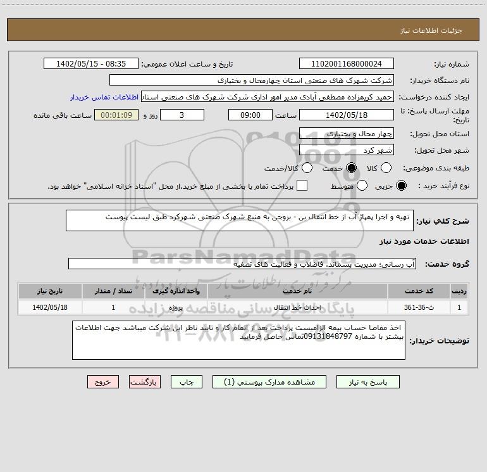Click the شماره نیاز field 1102001168000024
The width and height of the screenshot is (487, 472).
pos(347,64)
